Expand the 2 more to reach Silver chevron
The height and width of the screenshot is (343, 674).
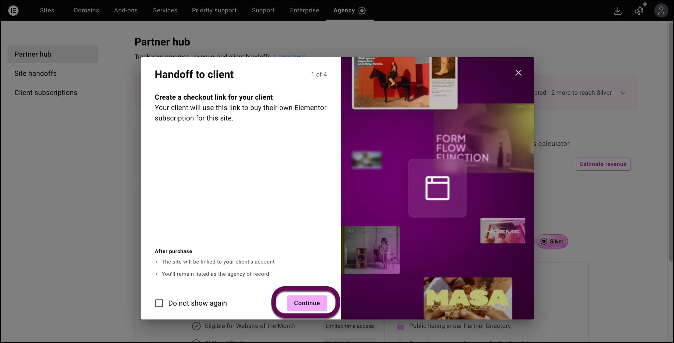[x=624, y=93]
